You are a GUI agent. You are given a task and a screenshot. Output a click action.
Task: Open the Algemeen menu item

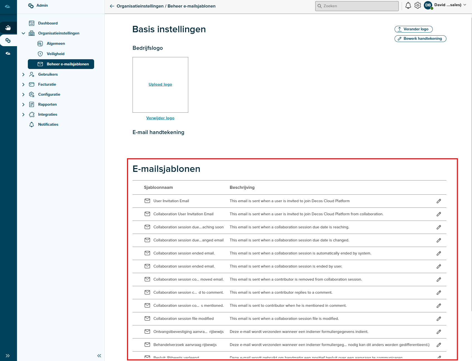[56, 44]
